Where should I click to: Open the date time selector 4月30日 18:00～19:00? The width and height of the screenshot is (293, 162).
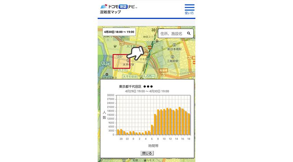[119, 32]
